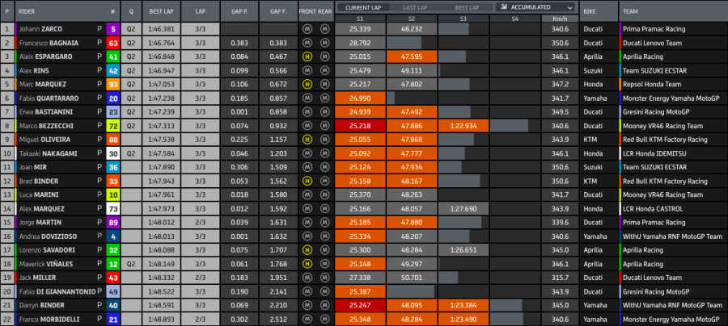The height and width of the screenshot is (326, 728).
Task: Click Jack Miller's speed 315.7
Action: [x=560, y=278]
